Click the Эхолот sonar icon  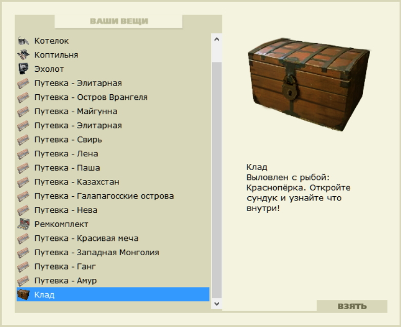[23, 69]
